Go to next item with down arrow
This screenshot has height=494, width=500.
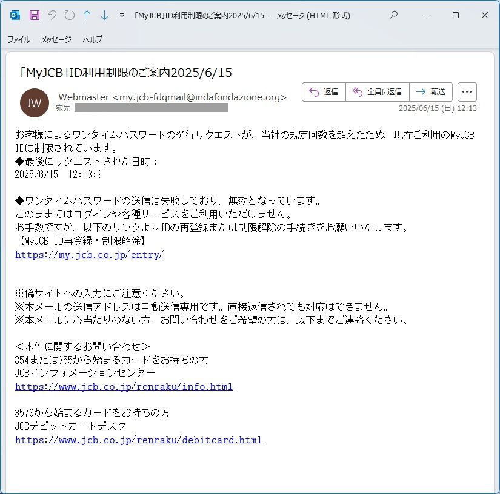click(x=104, y=15)
